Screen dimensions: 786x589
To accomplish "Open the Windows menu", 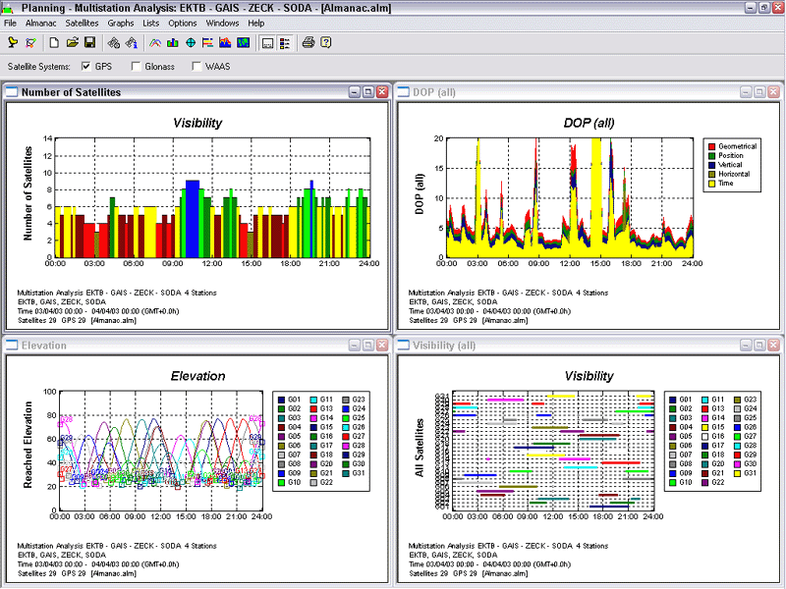I will [x=222, y=22].
